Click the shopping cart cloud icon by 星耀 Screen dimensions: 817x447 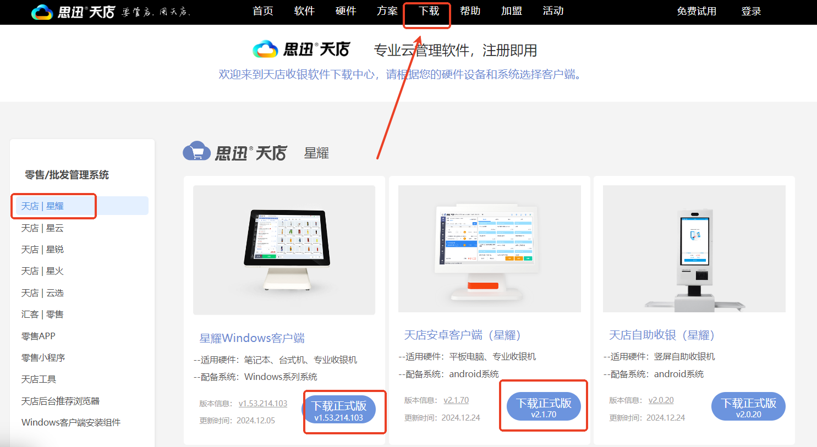(x=197, y=151)
